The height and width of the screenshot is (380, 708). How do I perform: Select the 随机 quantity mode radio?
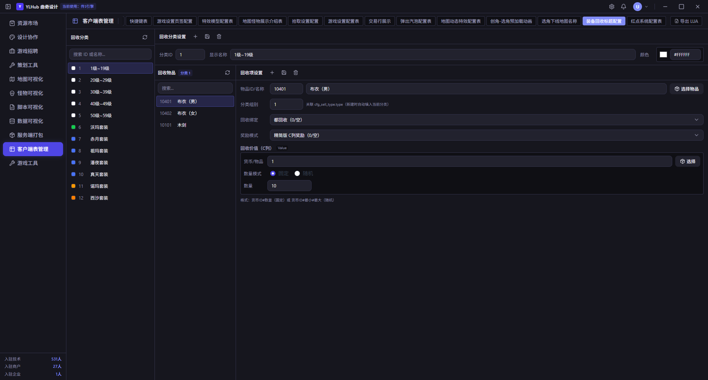pyautogui.click(x=297, y=173)
